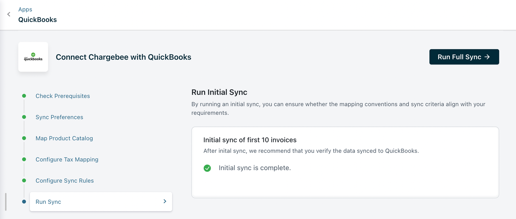This screenshot has width=516, height=219.
Task: Navigate to Configure Sync Rules step
Action: click(x=64, y=181)
